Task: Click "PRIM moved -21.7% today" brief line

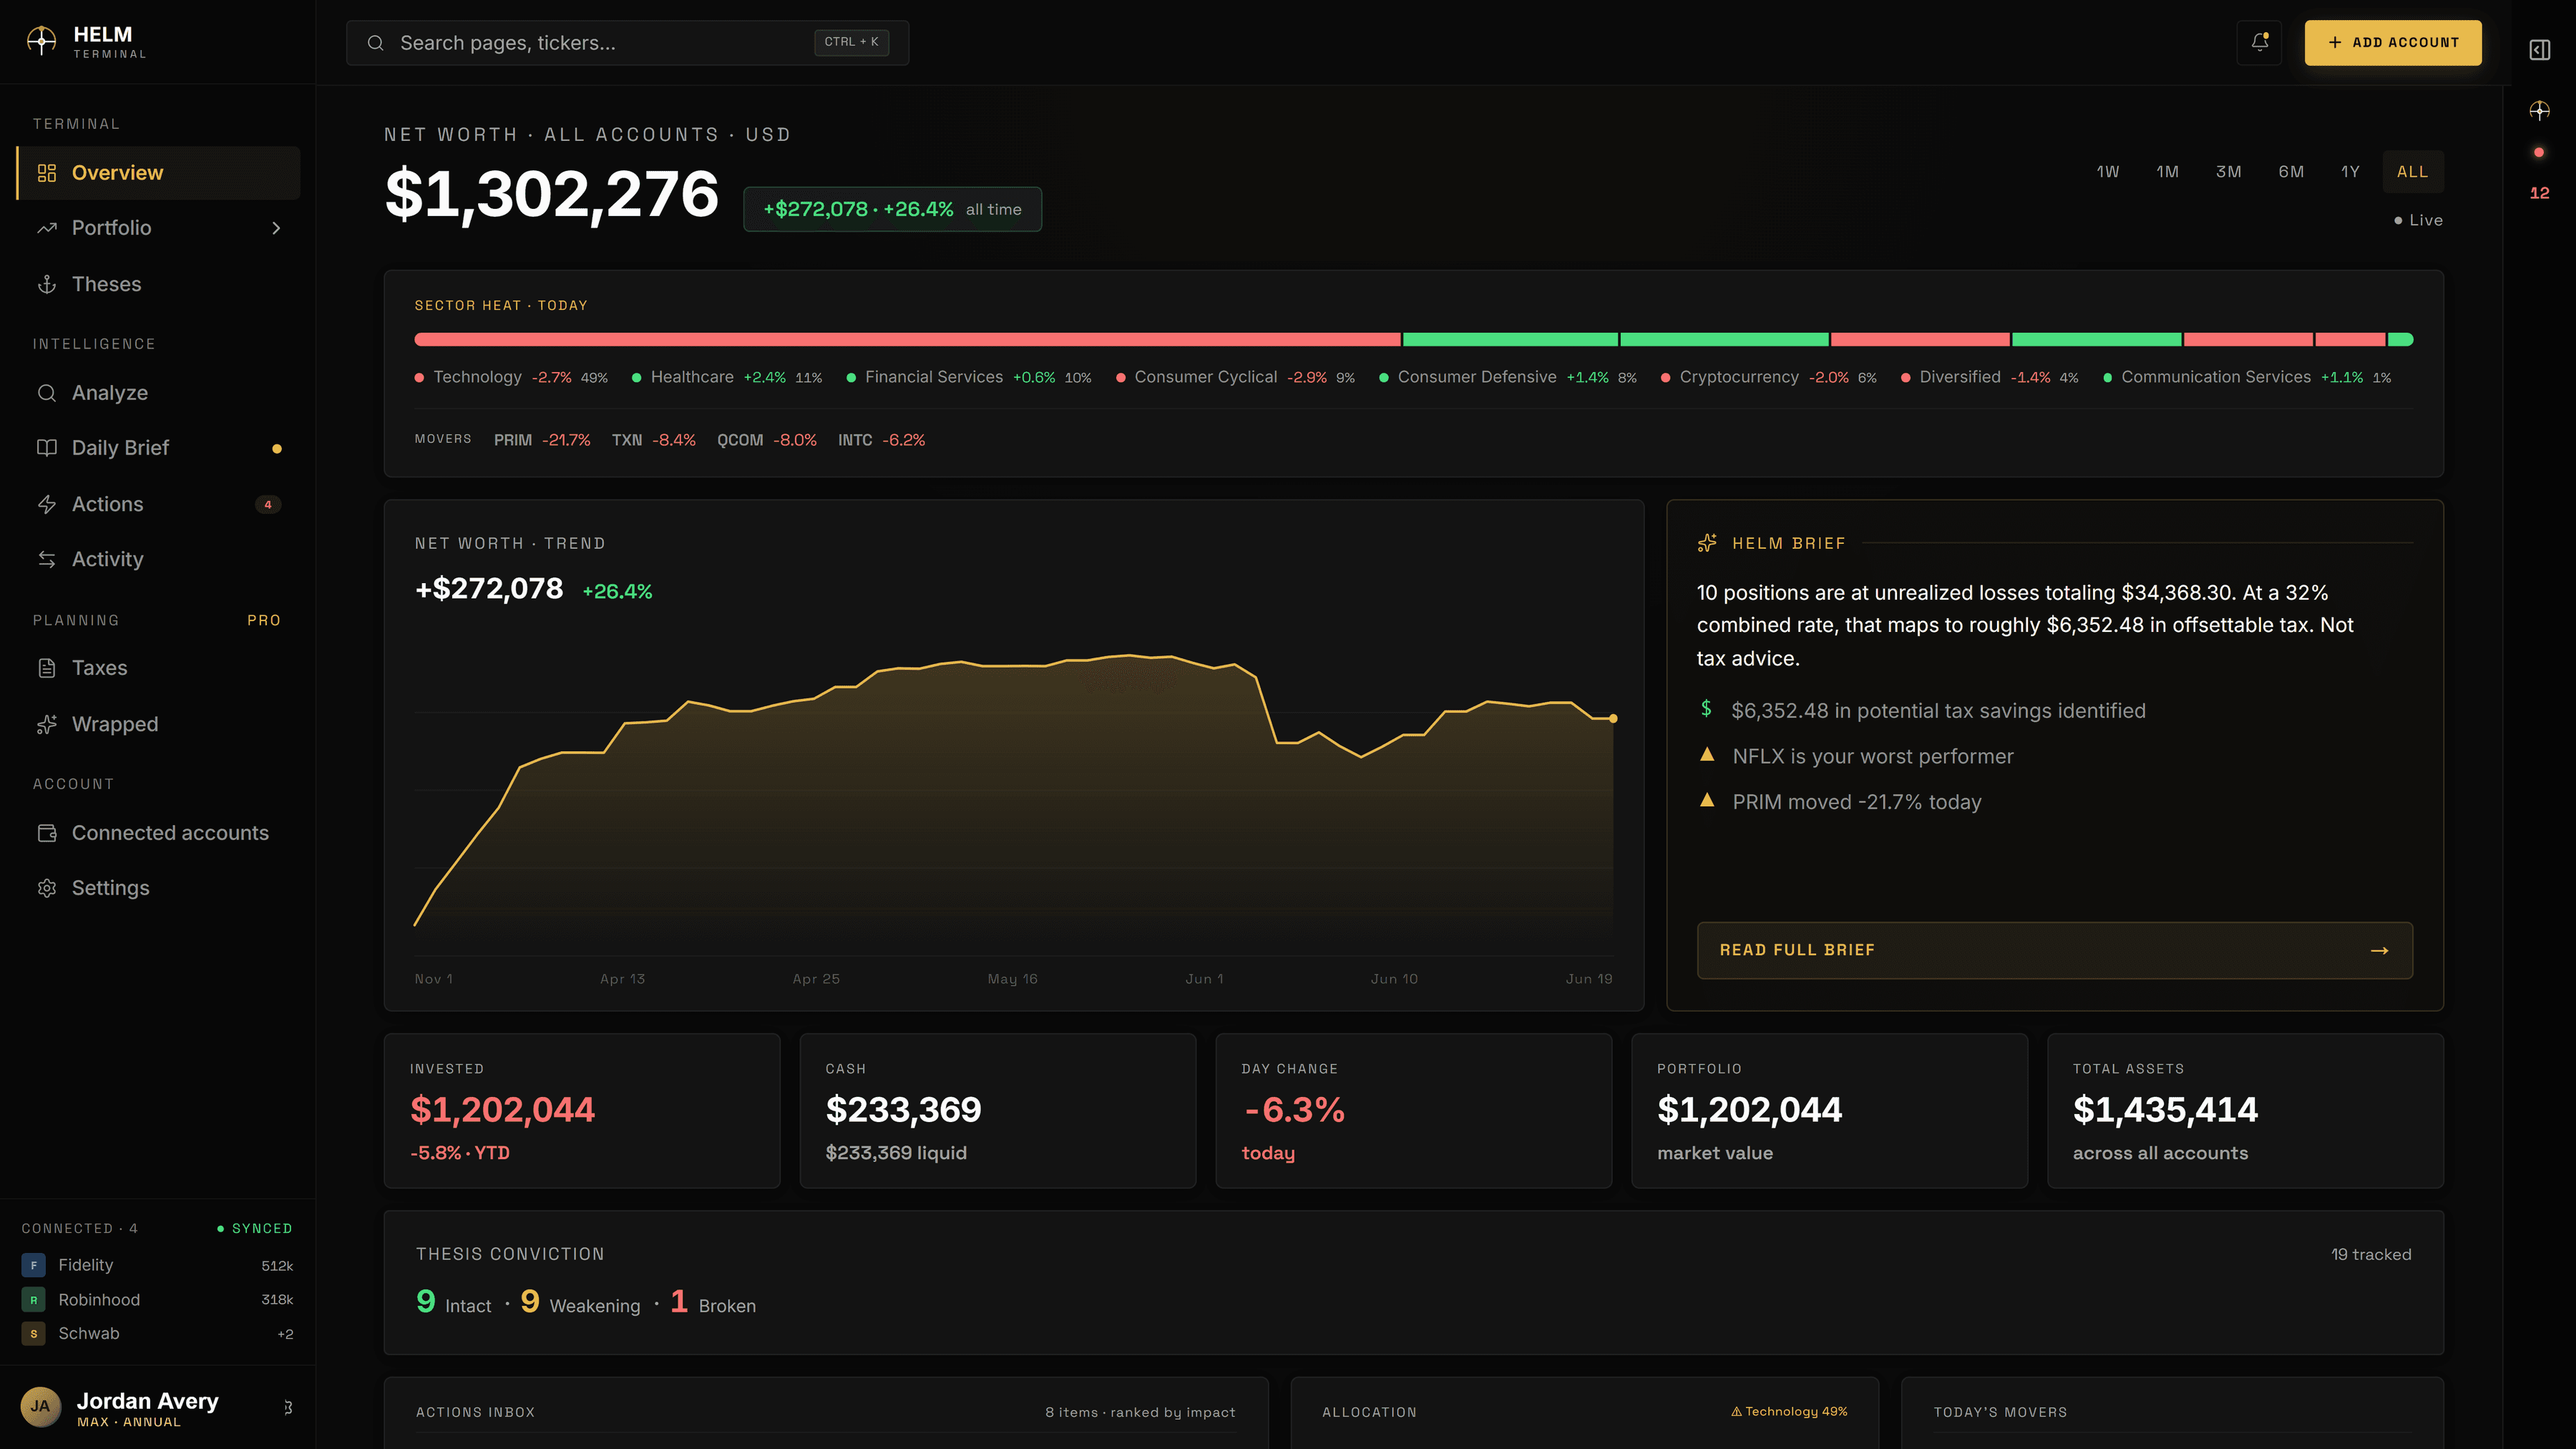Action: coord(1856,802)
